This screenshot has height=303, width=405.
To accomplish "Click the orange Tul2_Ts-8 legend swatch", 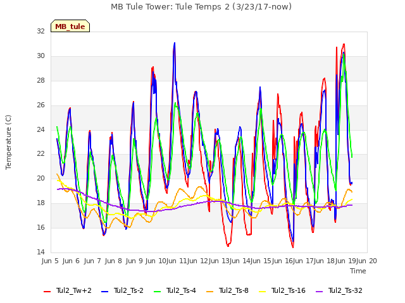I will click(x=209, y=292).
